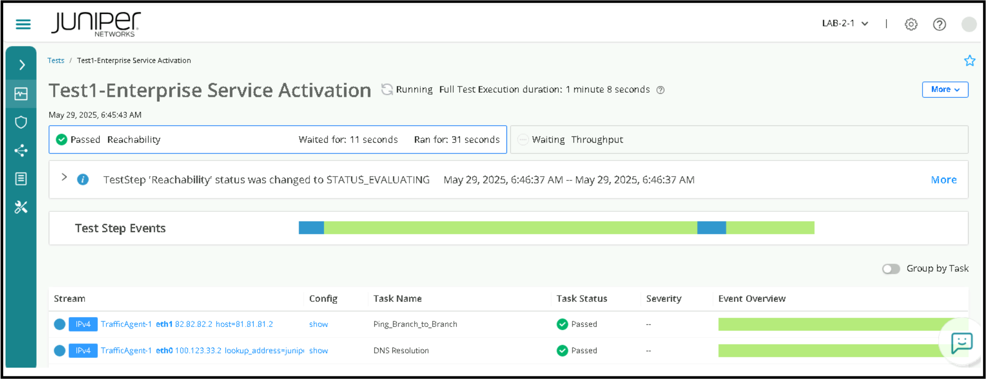Open the monitoring icon in sidebar
986x379 pixels.
[x=21, y=94]
